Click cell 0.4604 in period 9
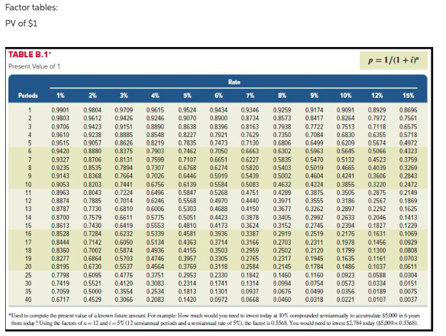This screenshot has width=446, height=336. (x=314, y=176)
